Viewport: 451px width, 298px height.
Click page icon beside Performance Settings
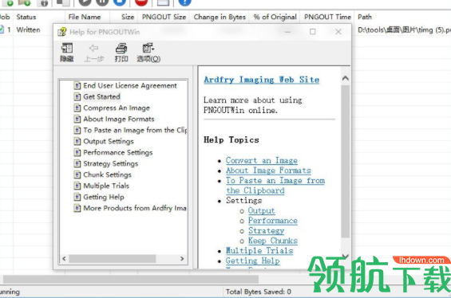(x=77, y=152)
